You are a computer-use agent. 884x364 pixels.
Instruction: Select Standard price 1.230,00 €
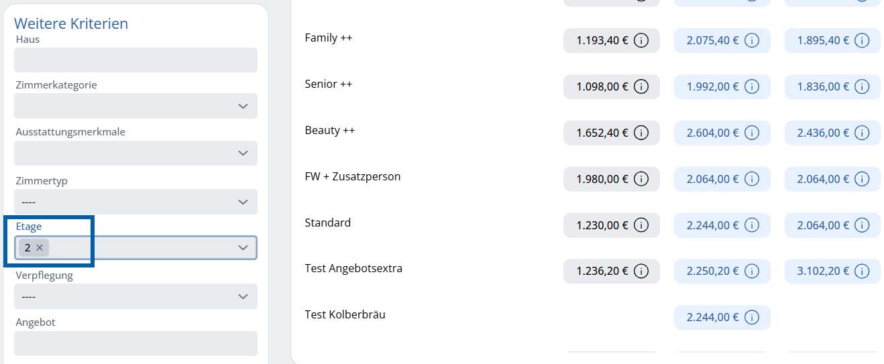coord(611,225)
